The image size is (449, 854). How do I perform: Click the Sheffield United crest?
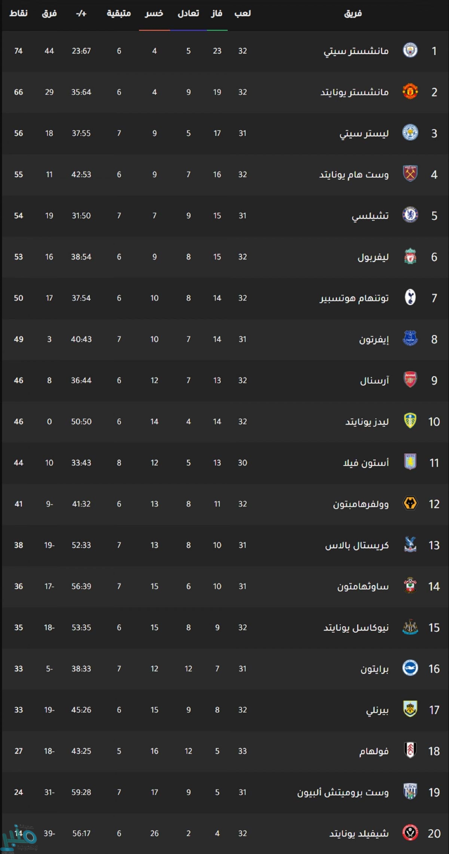(x=410, y=833)
